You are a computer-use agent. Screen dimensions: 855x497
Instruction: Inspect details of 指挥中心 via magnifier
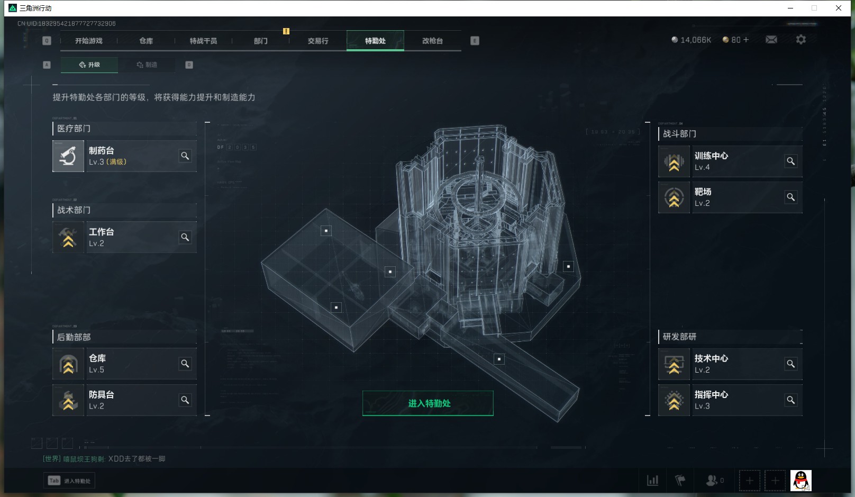790,400
